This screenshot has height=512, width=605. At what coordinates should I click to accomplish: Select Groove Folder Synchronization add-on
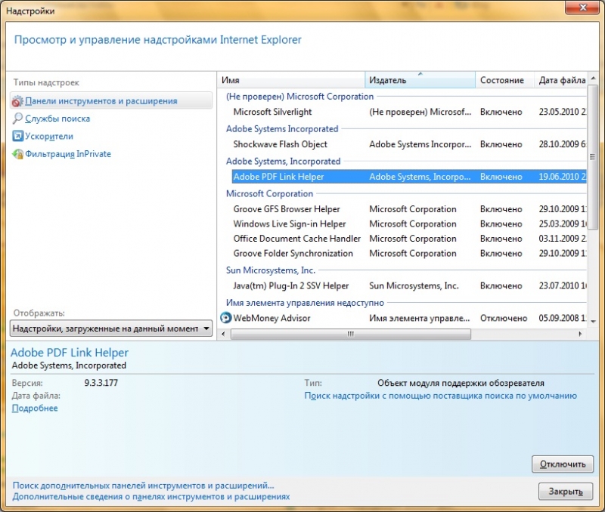409,253
